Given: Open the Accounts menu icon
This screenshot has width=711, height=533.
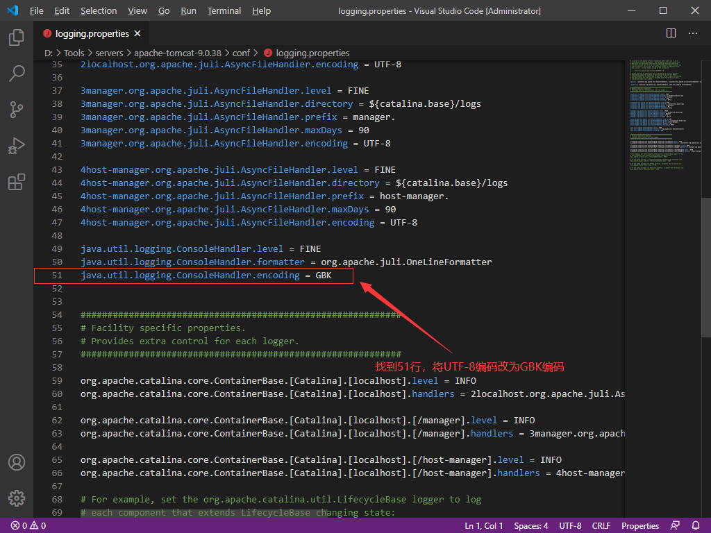Looking at the screenshot, I should click(x=17, y=462).
